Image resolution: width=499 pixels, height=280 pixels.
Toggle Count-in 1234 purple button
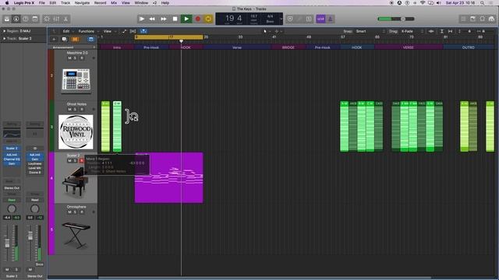[x=320, y=19]
